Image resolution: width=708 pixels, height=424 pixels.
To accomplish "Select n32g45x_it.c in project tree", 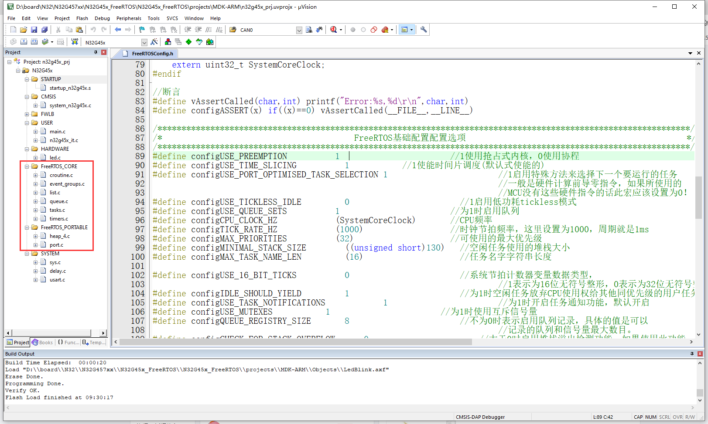I will [x=64, y=140].
